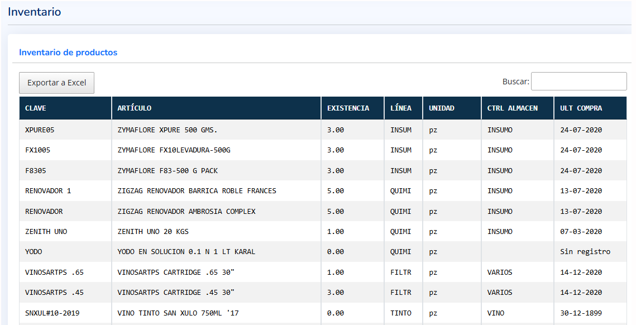Viewport: 636px width, 325px height.
Task: Sort by EXISTENCIA column header
Action: (x=348, y=108)
